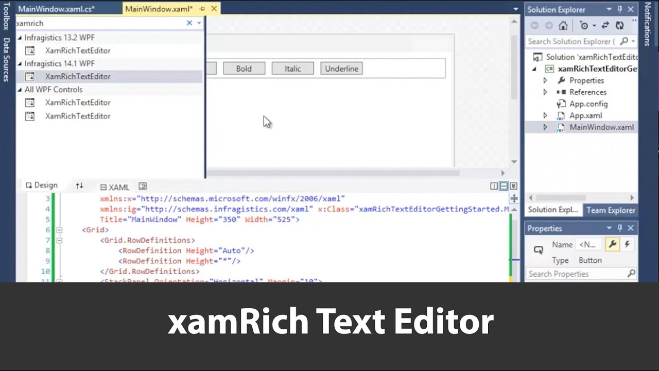This screenshot has width=659, height=371.
Task: Click the Underline button in designer
Action: click(341, 69)
